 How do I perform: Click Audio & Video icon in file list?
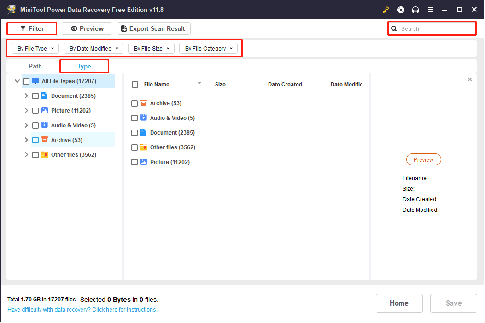pyautogui.click(x=144, y=118)
